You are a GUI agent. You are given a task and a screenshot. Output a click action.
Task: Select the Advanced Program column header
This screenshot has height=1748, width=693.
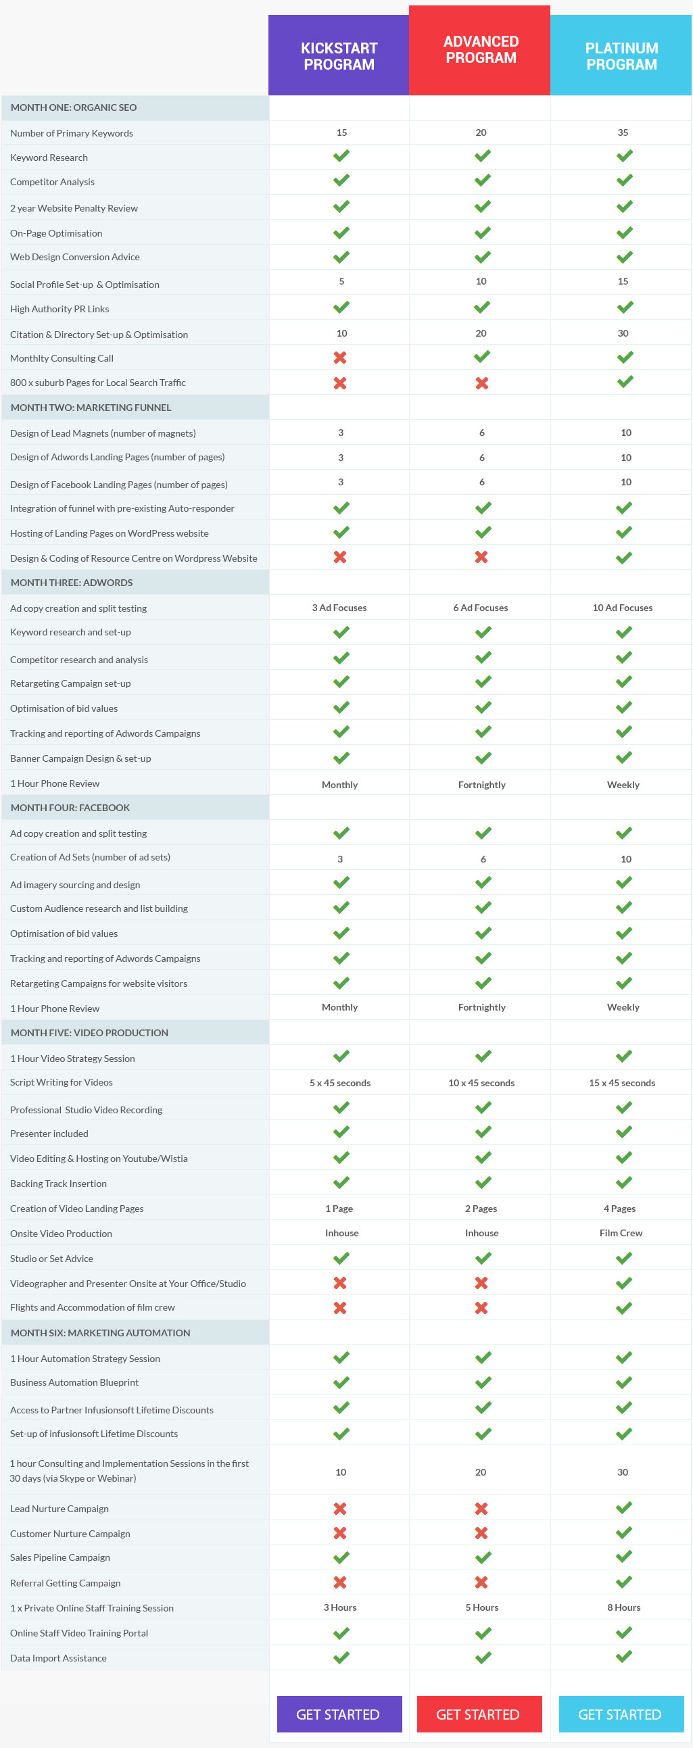tap(480, 50)
